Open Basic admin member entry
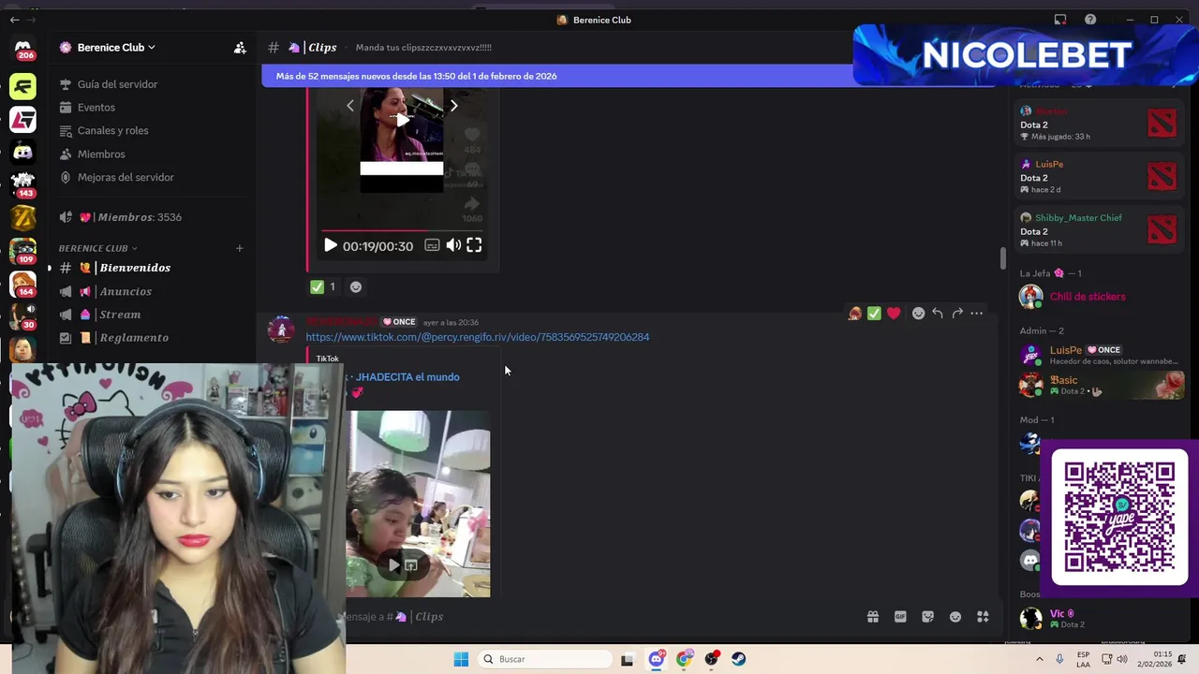 1100,385
